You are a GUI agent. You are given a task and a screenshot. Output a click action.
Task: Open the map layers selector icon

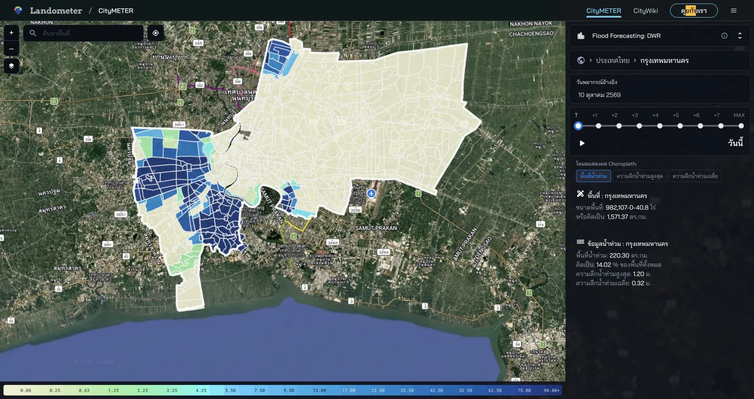click(x=11, y=66)
